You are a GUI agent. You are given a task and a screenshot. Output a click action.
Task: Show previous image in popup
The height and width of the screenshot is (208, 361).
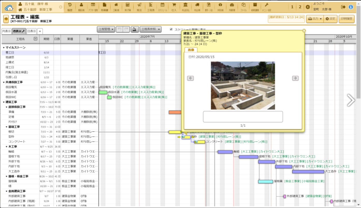pos(190,78)
